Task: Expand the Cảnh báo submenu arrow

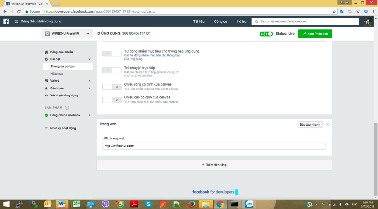Action: 89,88
